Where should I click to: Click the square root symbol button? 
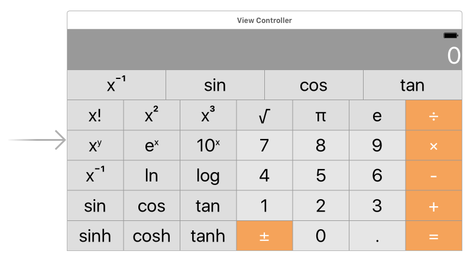click(264, 115)
